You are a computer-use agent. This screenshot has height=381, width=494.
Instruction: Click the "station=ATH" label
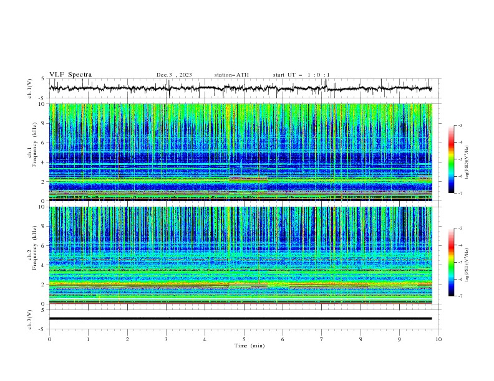pos(231,75)
